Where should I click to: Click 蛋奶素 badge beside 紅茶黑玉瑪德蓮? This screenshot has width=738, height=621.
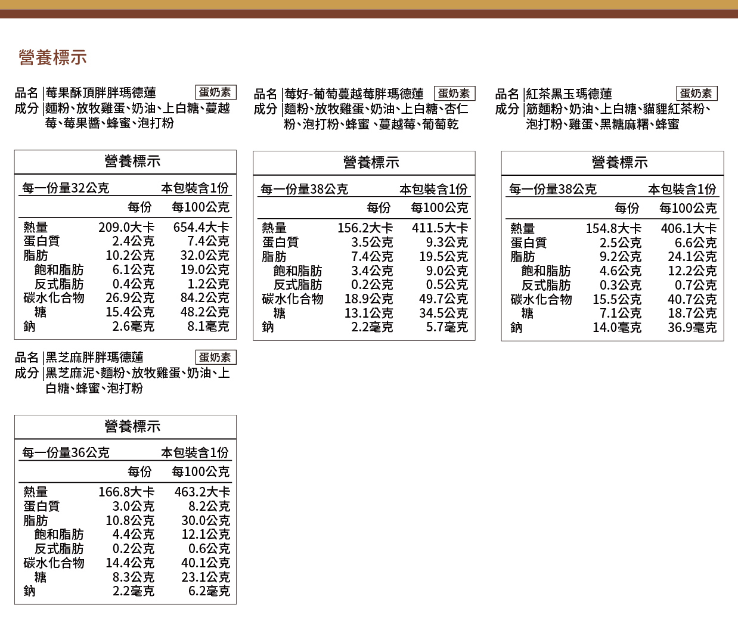pyautogui.click(x=696, y=93)
